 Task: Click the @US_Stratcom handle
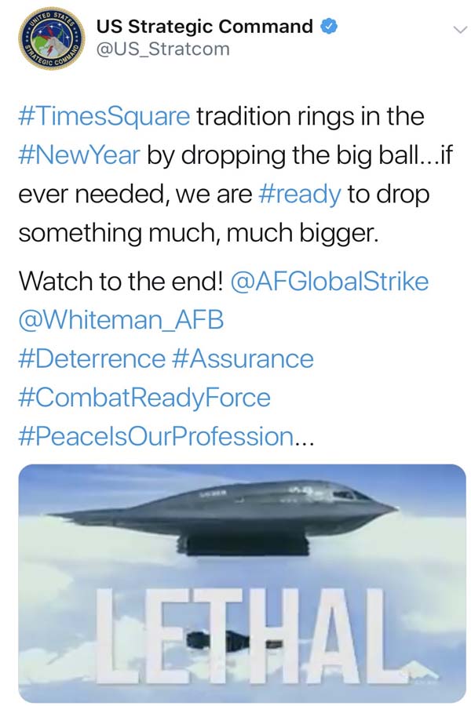[x=162, y=49]
